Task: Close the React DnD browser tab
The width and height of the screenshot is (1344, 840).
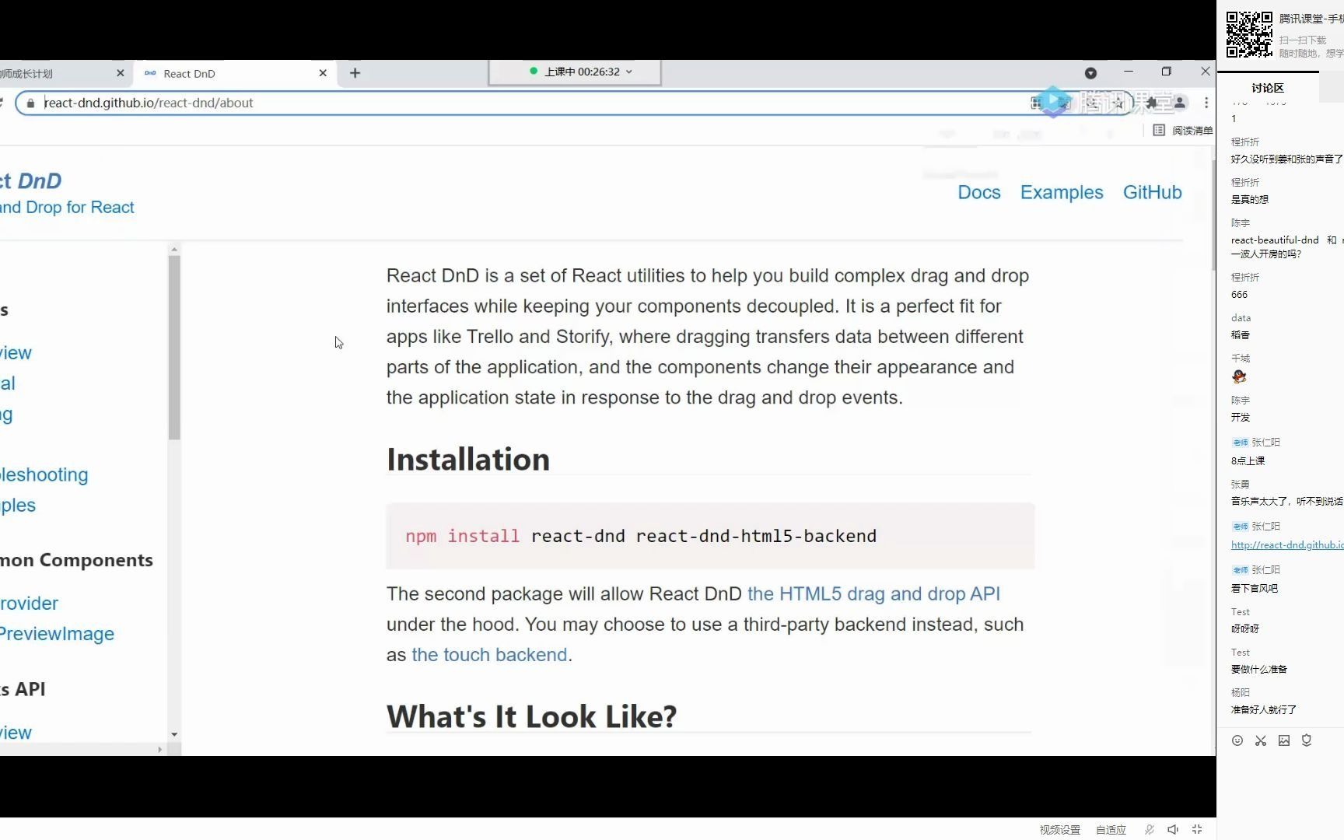Action: 323,73
